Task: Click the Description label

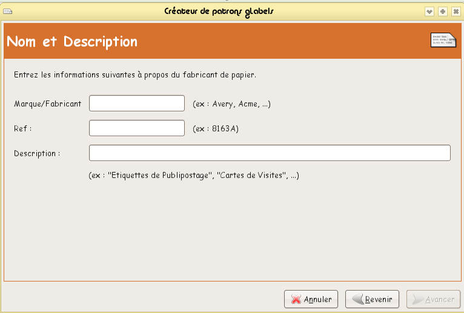Action: (x=37, y=154)
